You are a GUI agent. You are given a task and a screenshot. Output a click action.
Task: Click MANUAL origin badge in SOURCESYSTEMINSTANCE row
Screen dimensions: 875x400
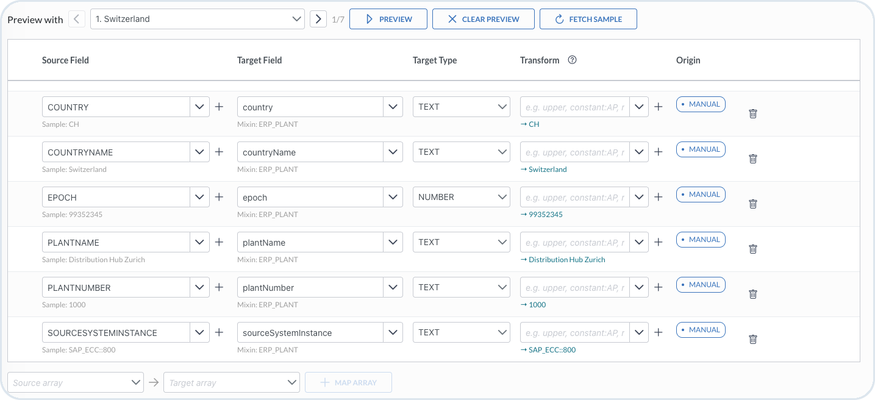coord(701,330)
